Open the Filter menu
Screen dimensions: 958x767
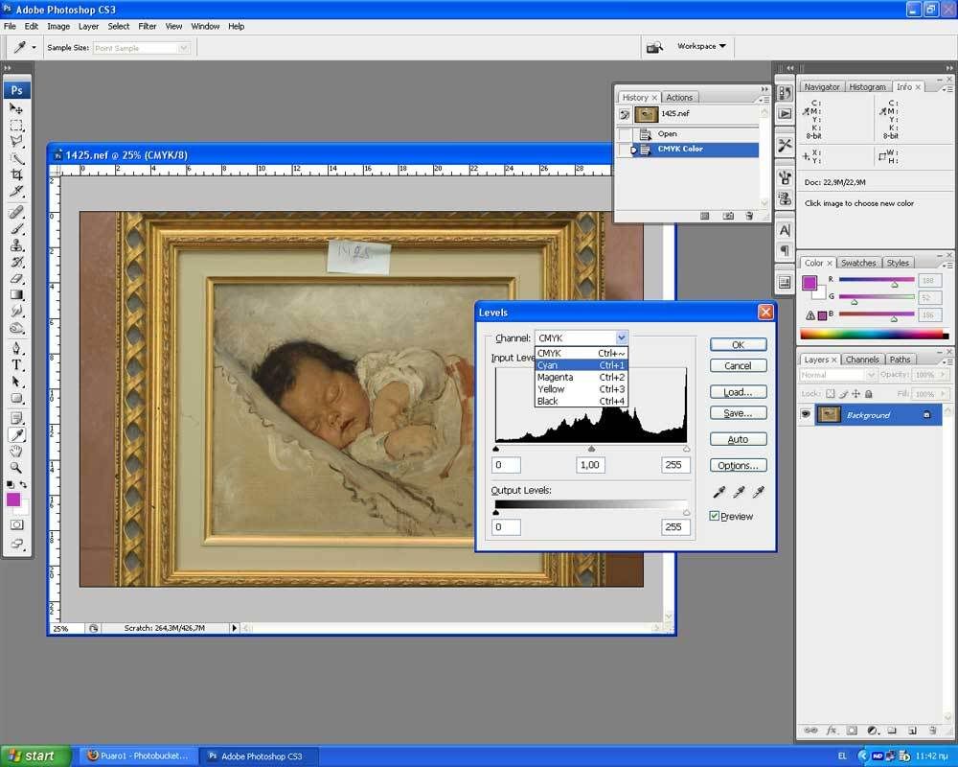[147, 26]
